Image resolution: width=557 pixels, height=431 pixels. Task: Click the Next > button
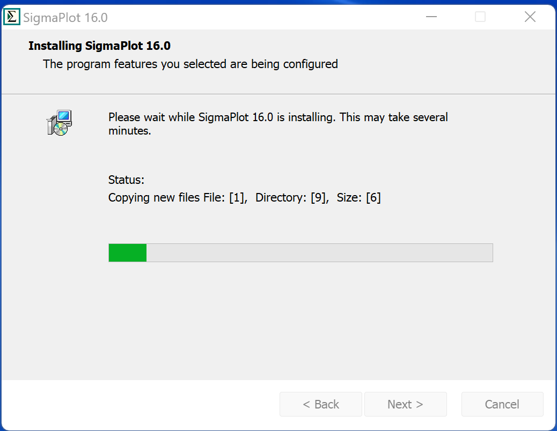405,404
